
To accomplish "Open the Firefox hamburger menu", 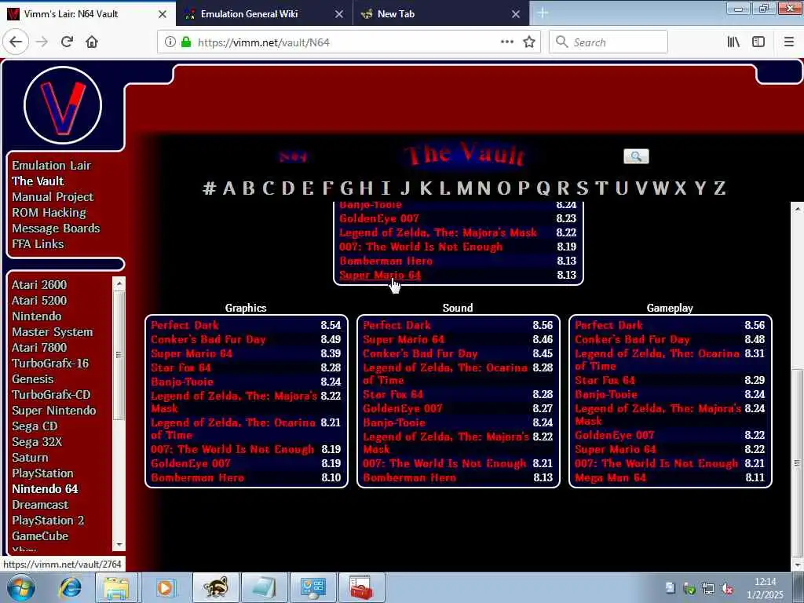I will point(788,42).
